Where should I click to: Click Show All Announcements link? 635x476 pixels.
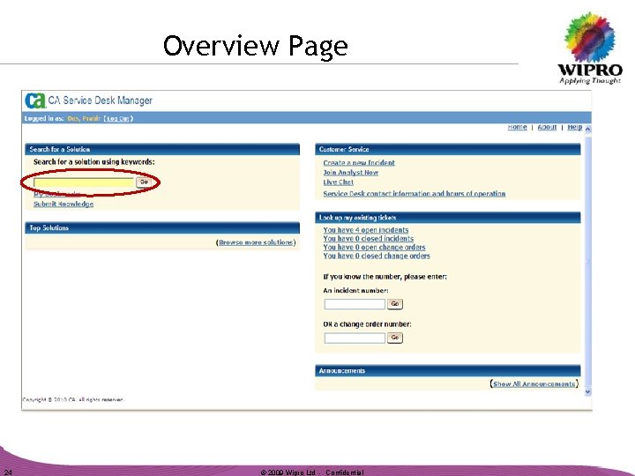(x=534, y=383)
